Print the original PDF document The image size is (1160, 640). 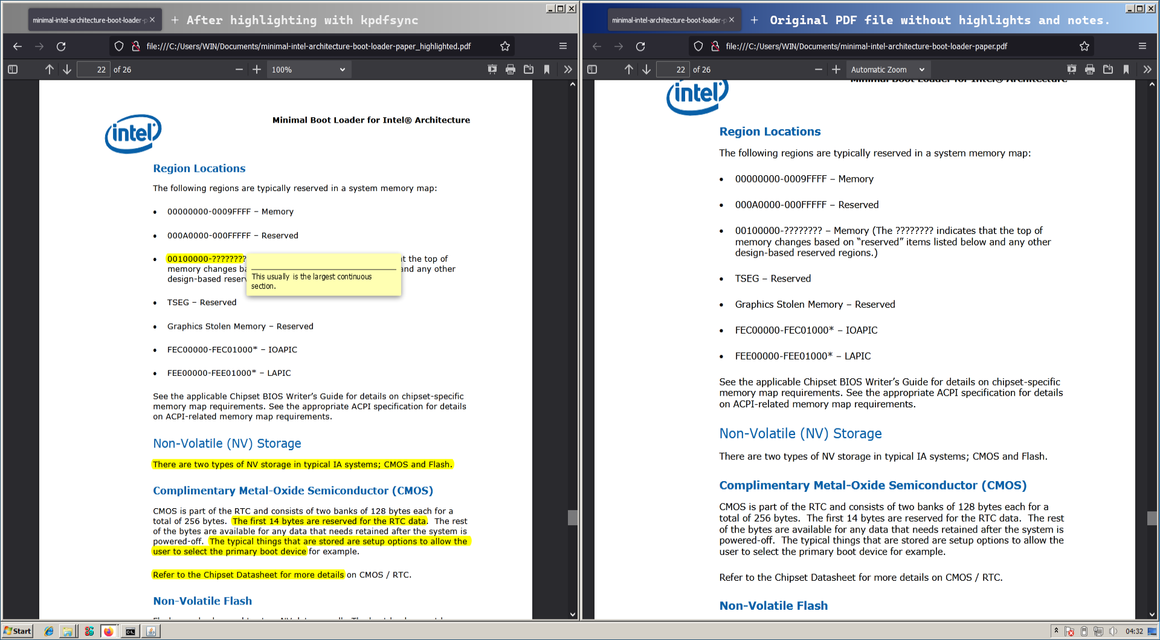click(1090, 69)
